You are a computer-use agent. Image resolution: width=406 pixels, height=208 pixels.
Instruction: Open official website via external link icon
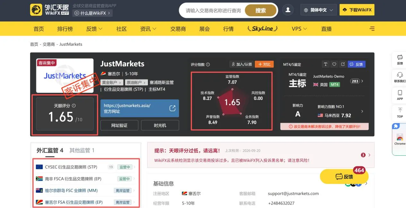(x=172, y=108)
